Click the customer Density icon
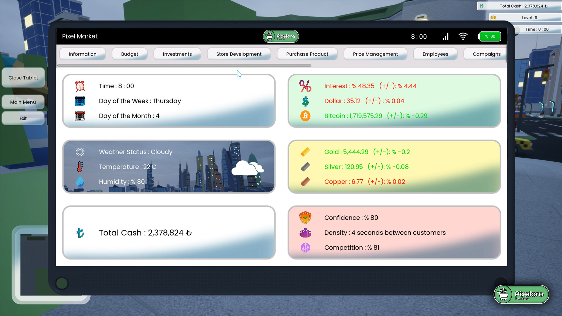 point(306,233)
